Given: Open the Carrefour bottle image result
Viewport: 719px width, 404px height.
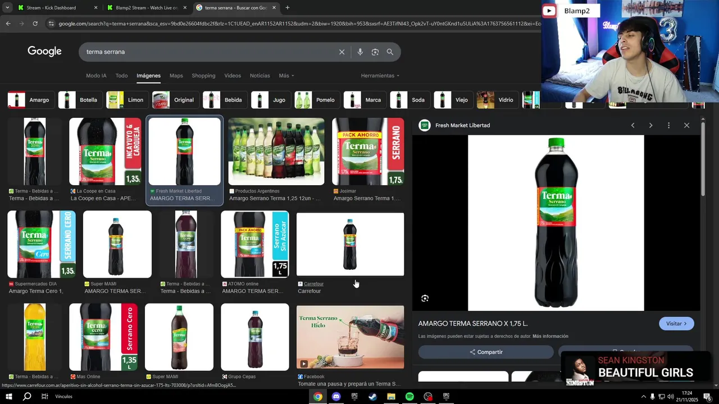Looking at the screenshot, I should (350, 244).
